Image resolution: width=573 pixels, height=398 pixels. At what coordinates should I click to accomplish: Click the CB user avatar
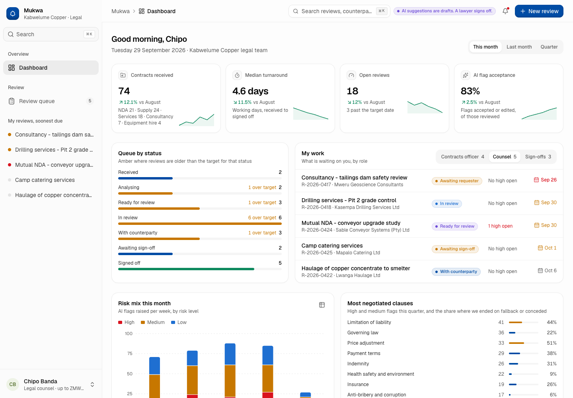pos(13,384)
